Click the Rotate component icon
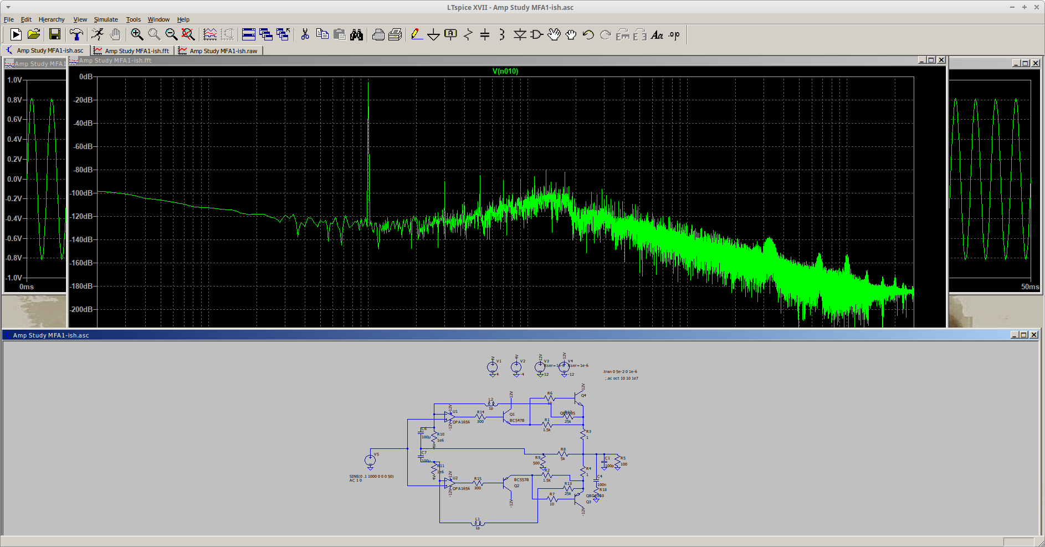The image size is (1045, 547). tap(623, 35)
